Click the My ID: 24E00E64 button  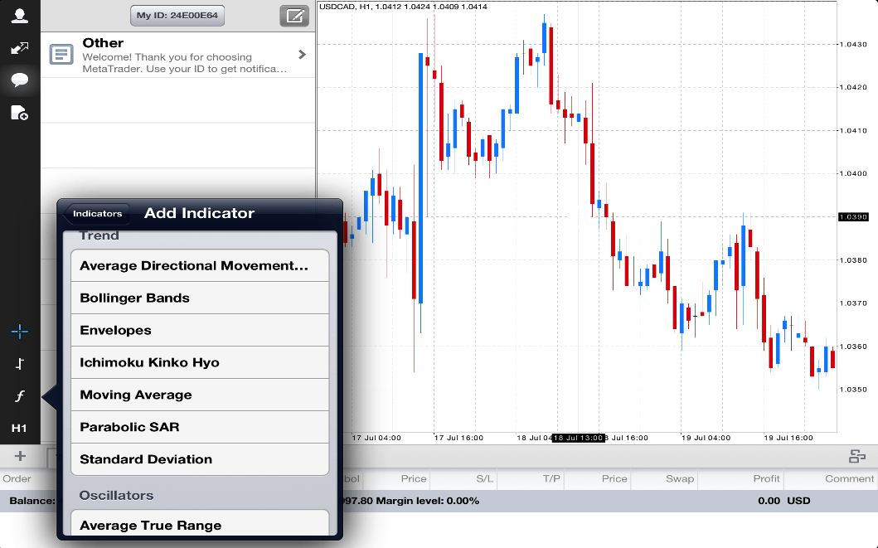point(177,16)
